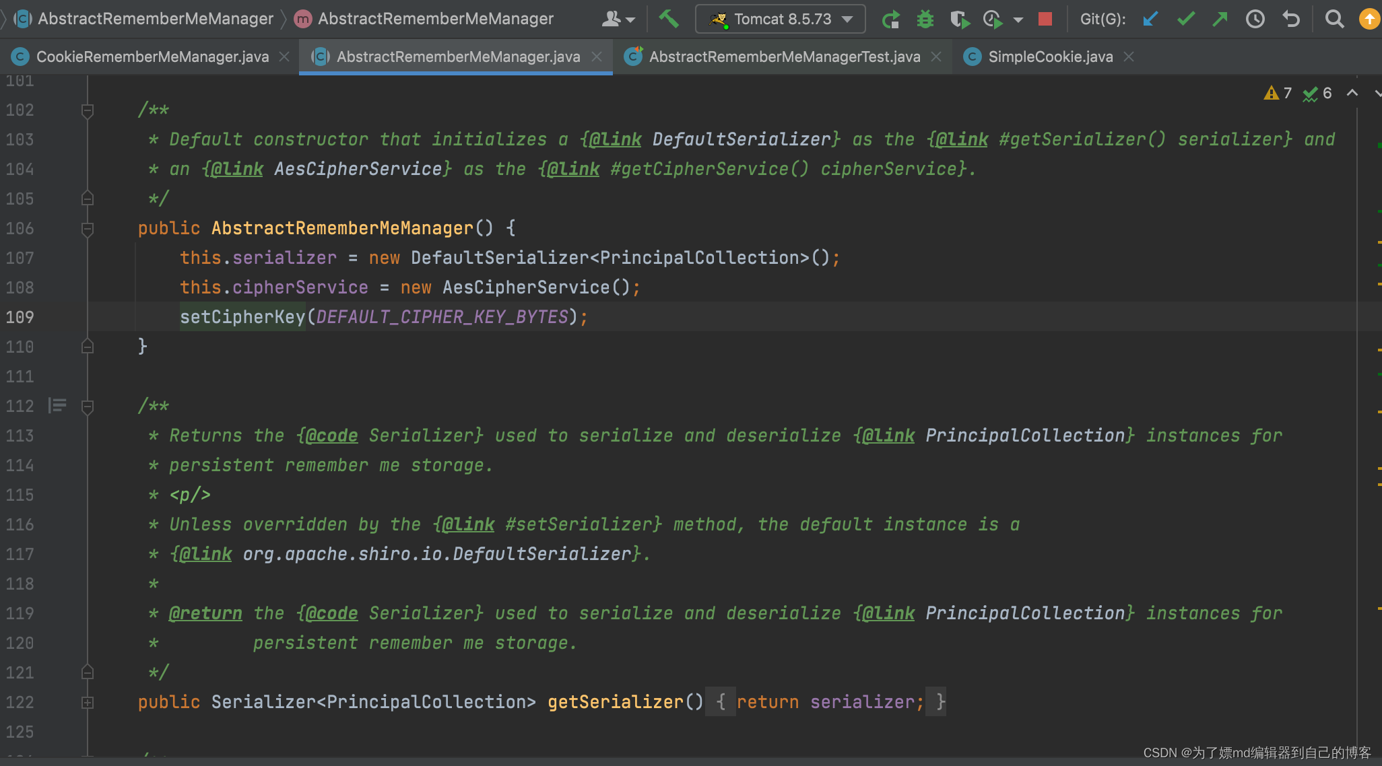The height and width of the screenshot is (766, 1382).
Task: Go to previous highlighted problem arrow
Action: click(1352, 93)
